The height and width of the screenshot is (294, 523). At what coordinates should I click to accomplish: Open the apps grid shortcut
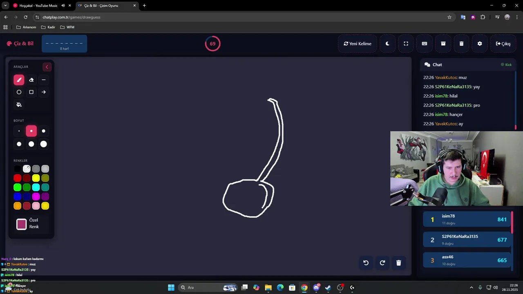(5, 27)
